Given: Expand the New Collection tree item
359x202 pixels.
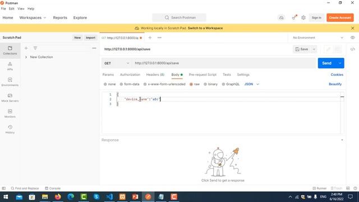Looking at the screenshot, I should tap(26, 57).
